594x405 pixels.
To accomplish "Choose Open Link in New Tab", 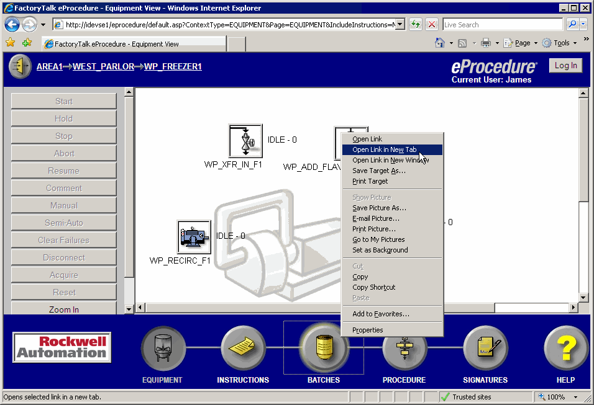I will (392, 149).
